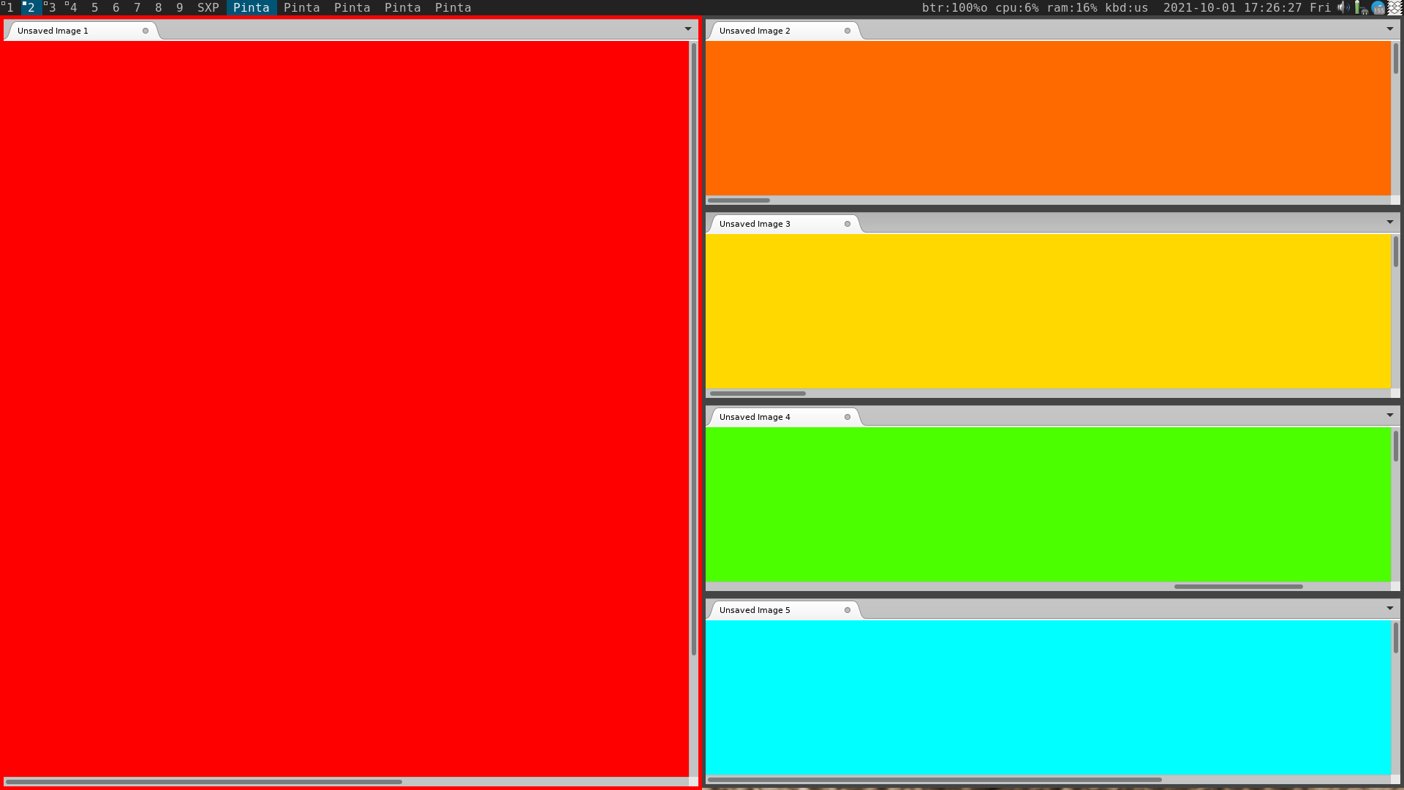Image resolution: width=1404 pixels, height=790 pixels.
Task: Click the volume speaker tray icon
Action: point(1343,7)
